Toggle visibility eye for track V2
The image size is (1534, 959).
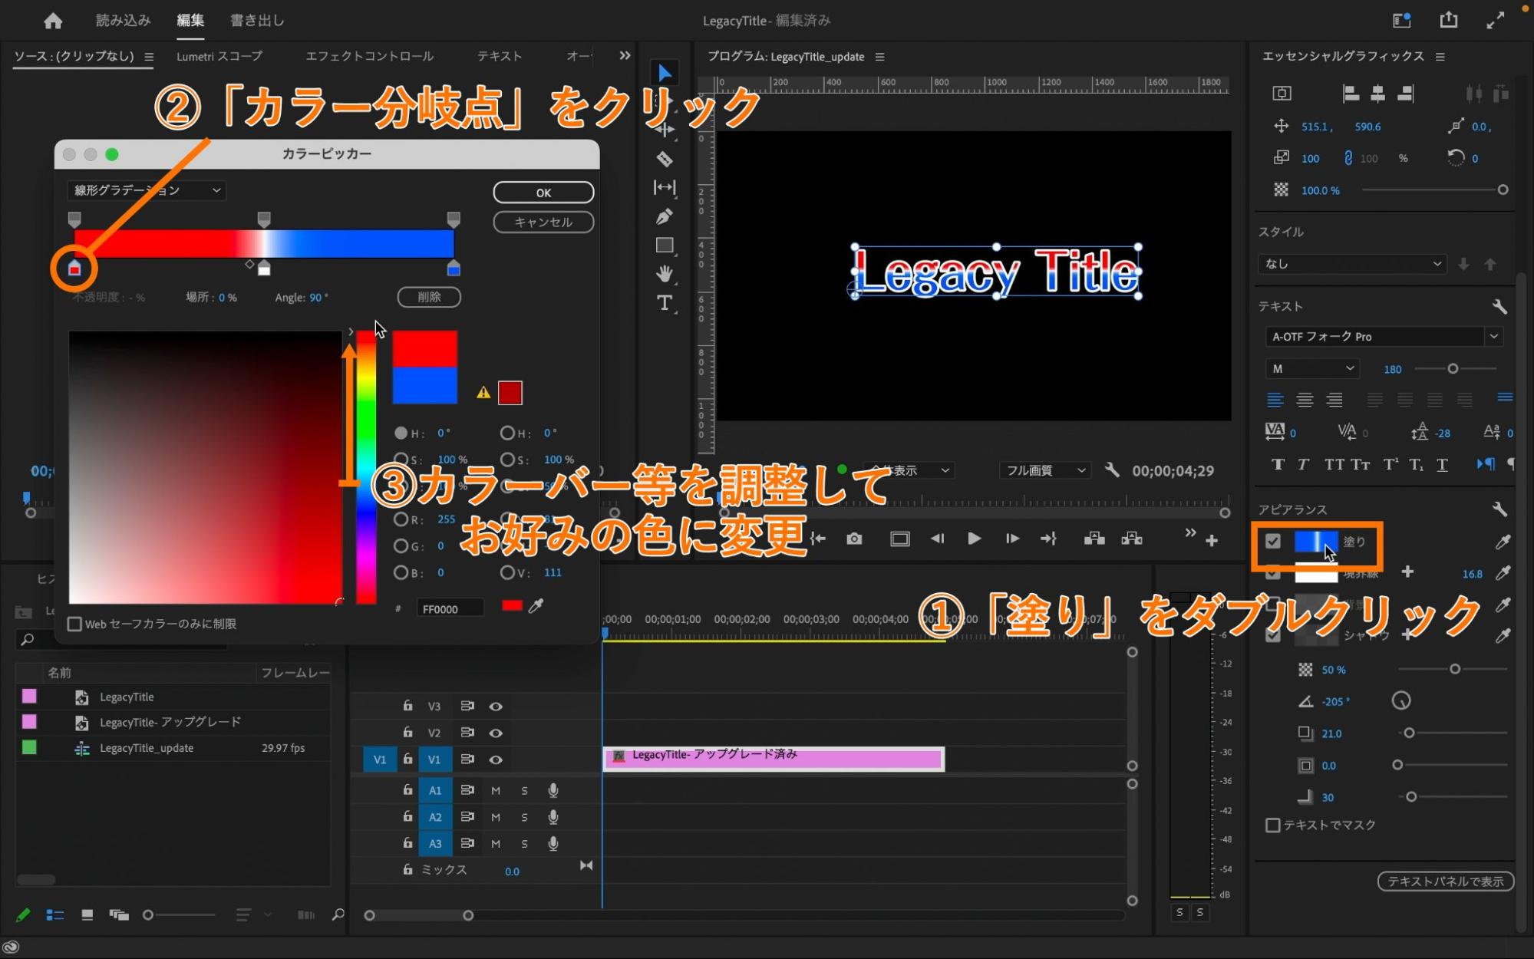[496, 733]
